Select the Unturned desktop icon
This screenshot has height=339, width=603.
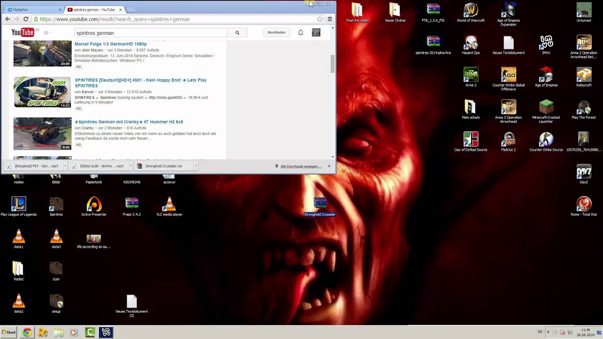(x=584, y=13)
